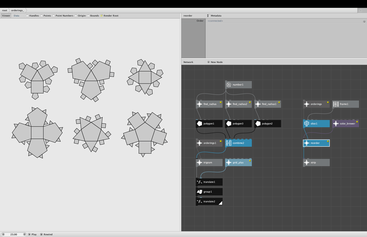The image size is (367, 237).
Task: Click the bottom-right pentagon figure in viewer
Action: pyautogui.click(x=144, y=134)
